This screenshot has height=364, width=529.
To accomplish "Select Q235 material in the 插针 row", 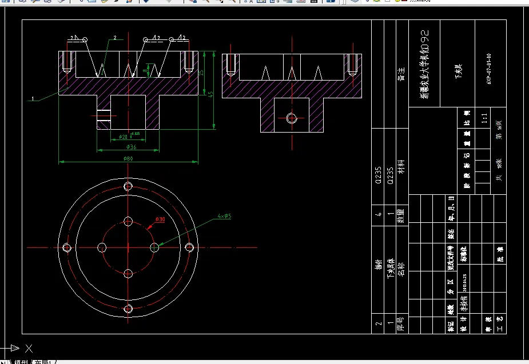I will pyautogui.click(x=378, y=175).
